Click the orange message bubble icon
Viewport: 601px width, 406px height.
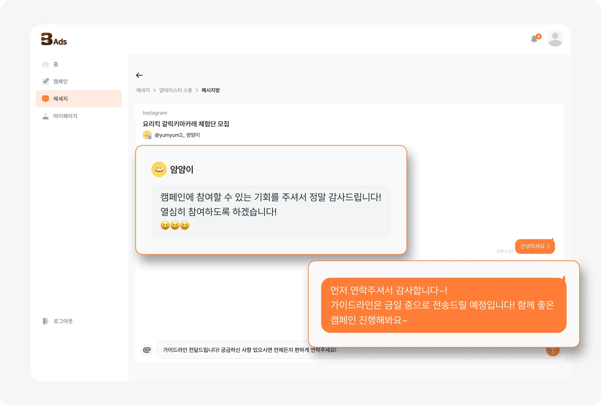45,99
